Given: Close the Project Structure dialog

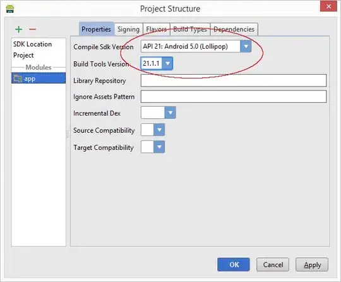Looking at the screenshot, I should (328, 6).
